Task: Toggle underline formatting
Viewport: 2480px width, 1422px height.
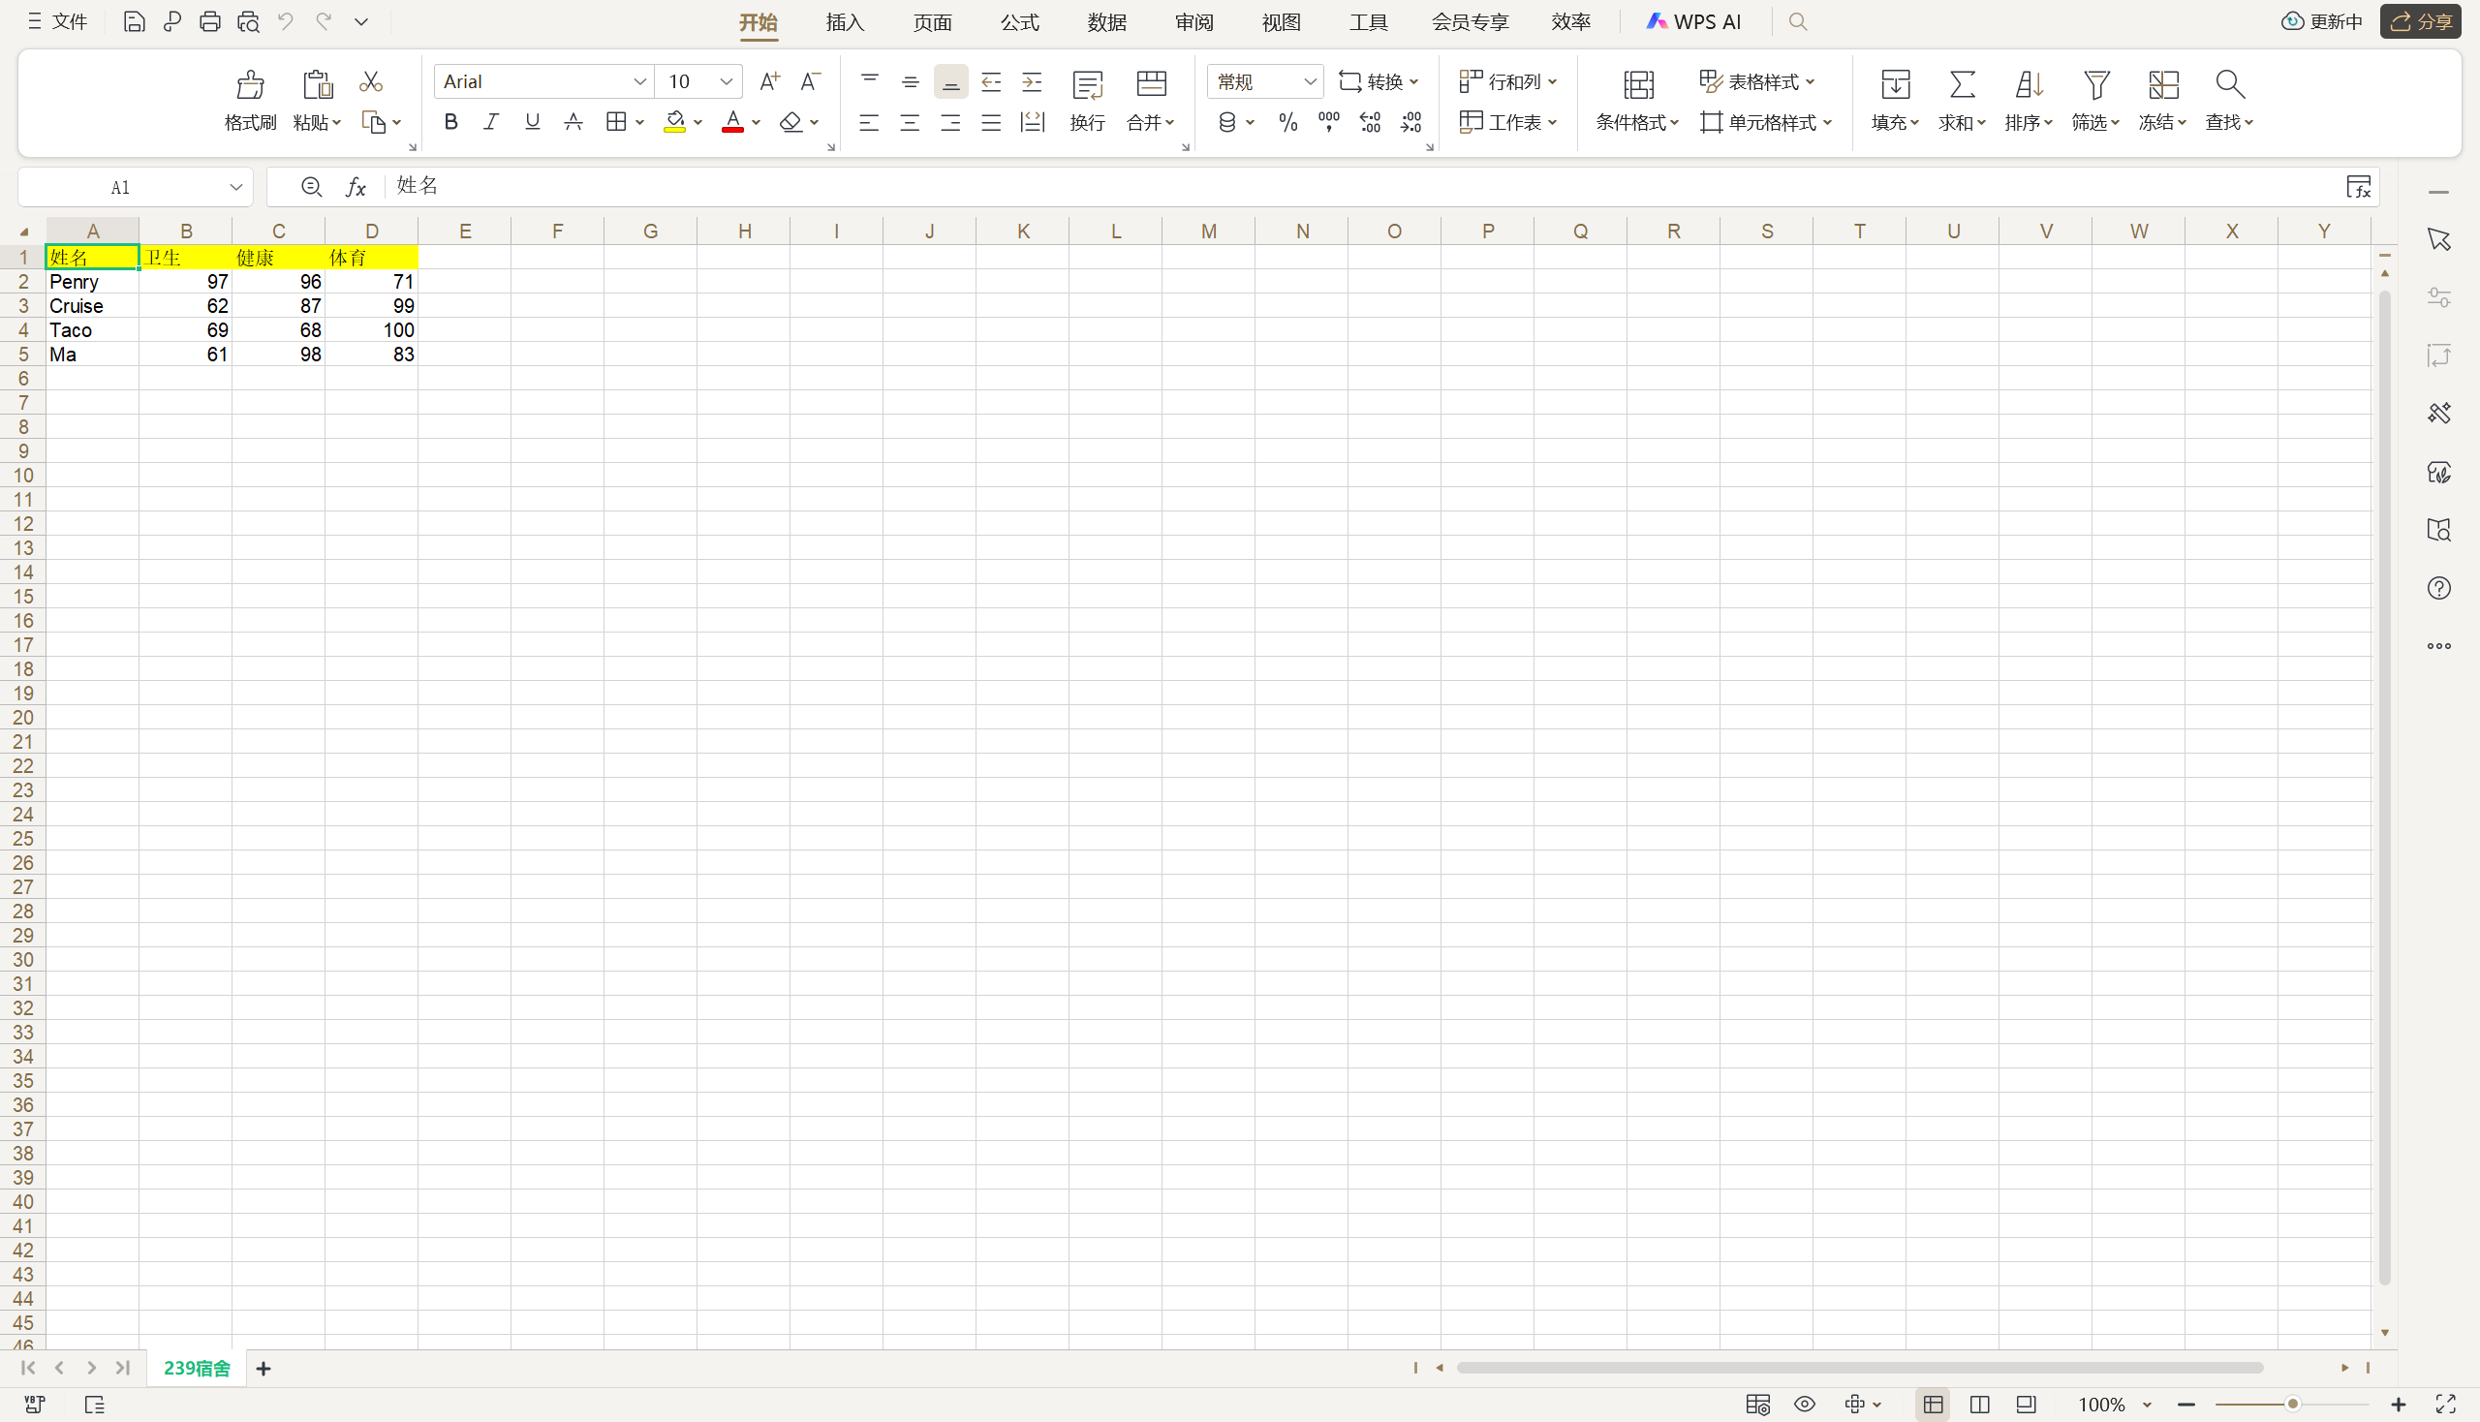Action: (x=533, y=122)
